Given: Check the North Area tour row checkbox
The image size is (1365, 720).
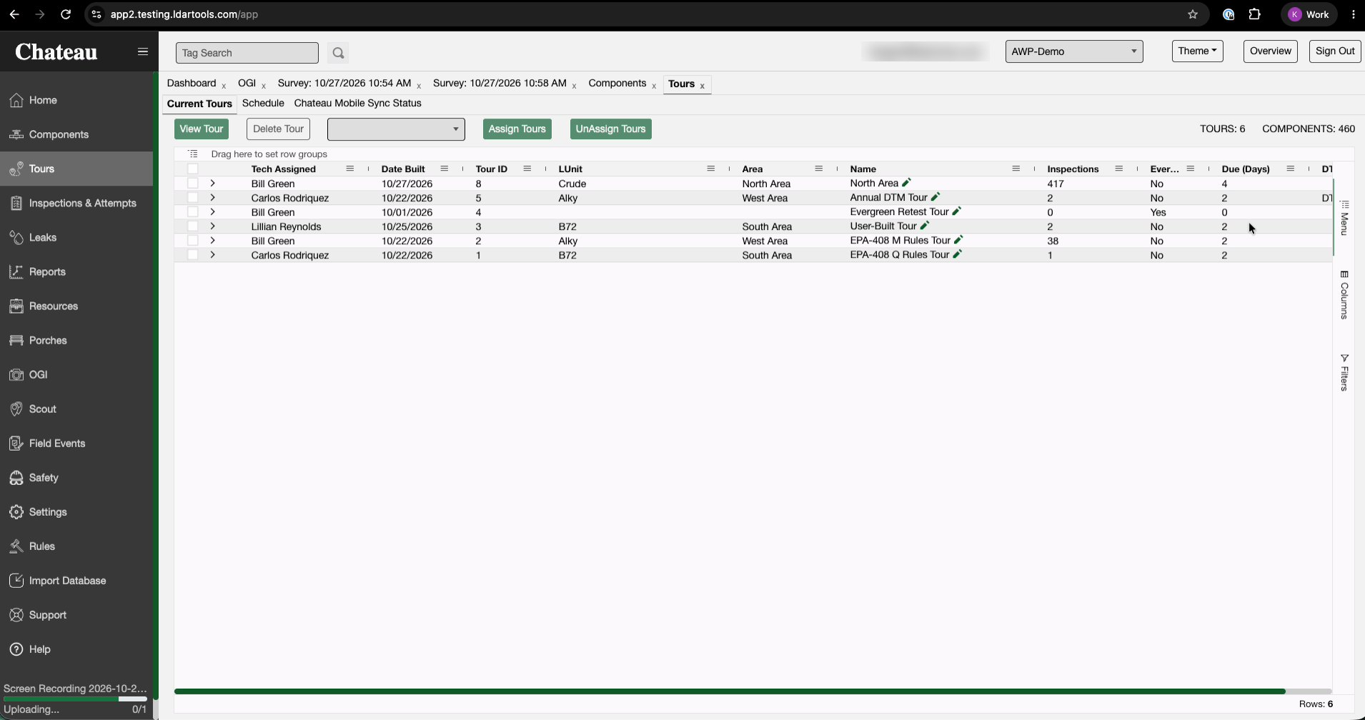Looking at the screenshot, I should tap(193, 184).
